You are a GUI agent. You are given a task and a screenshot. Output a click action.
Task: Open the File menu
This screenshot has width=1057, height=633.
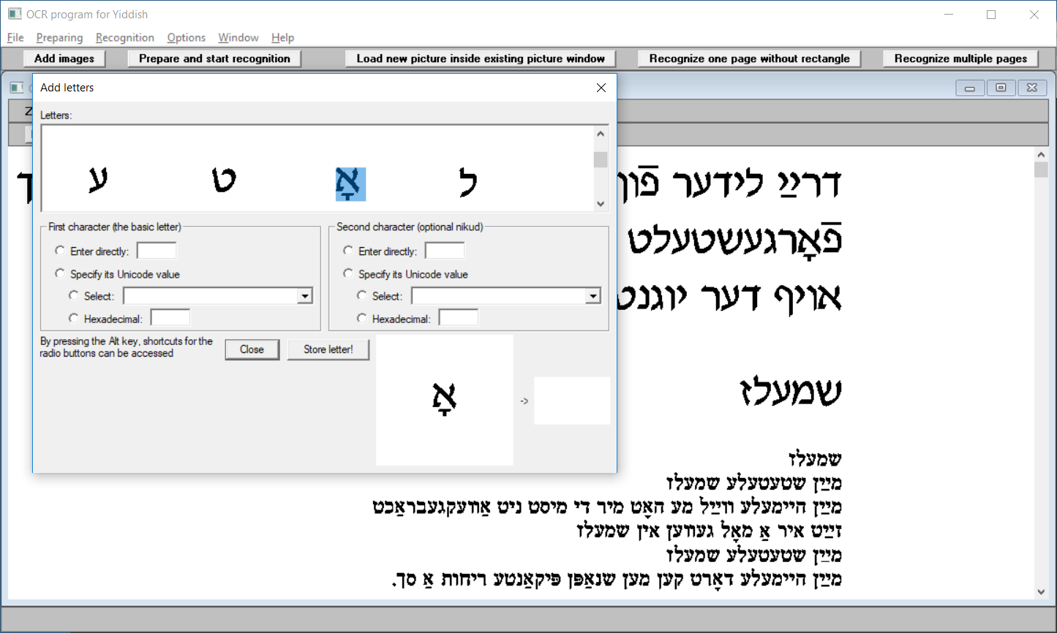(x=15, y=37)
